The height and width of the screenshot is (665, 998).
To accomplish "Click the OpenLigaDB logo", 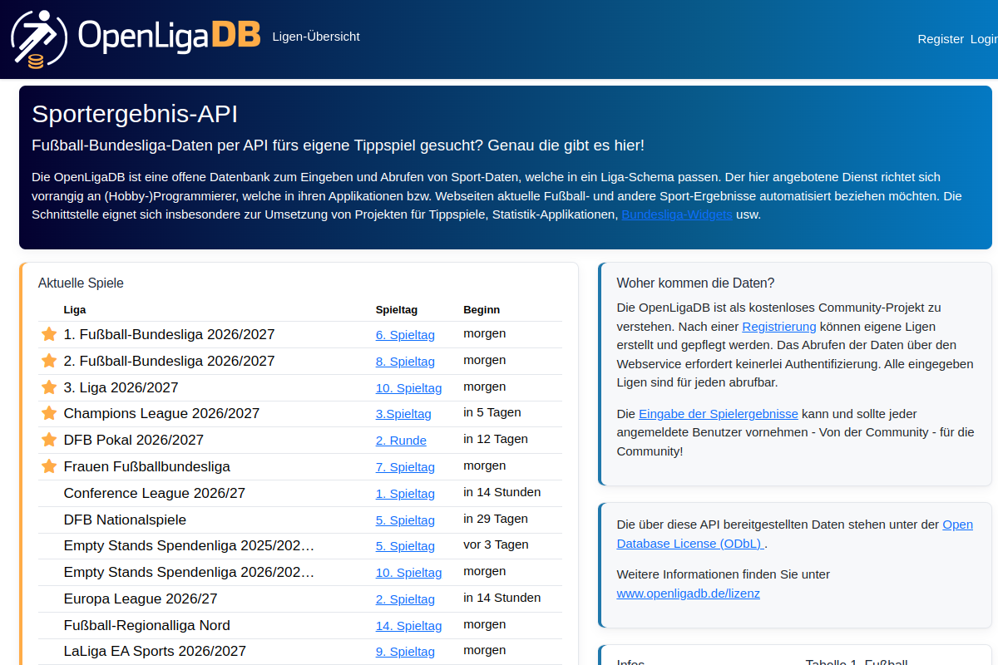I will tap(136, 37).
